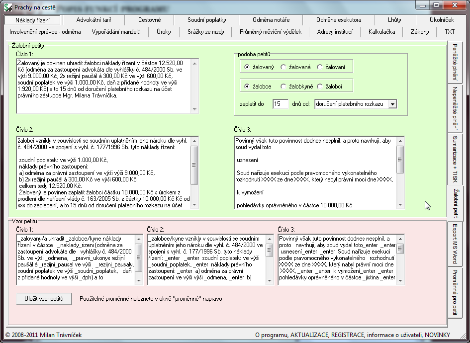
Task: Select the Proměnné pro petit side tab
Action: 455,292
